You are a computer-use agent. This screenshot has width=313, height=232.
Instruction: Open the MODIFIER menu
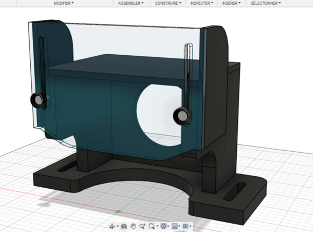(64, 3)
